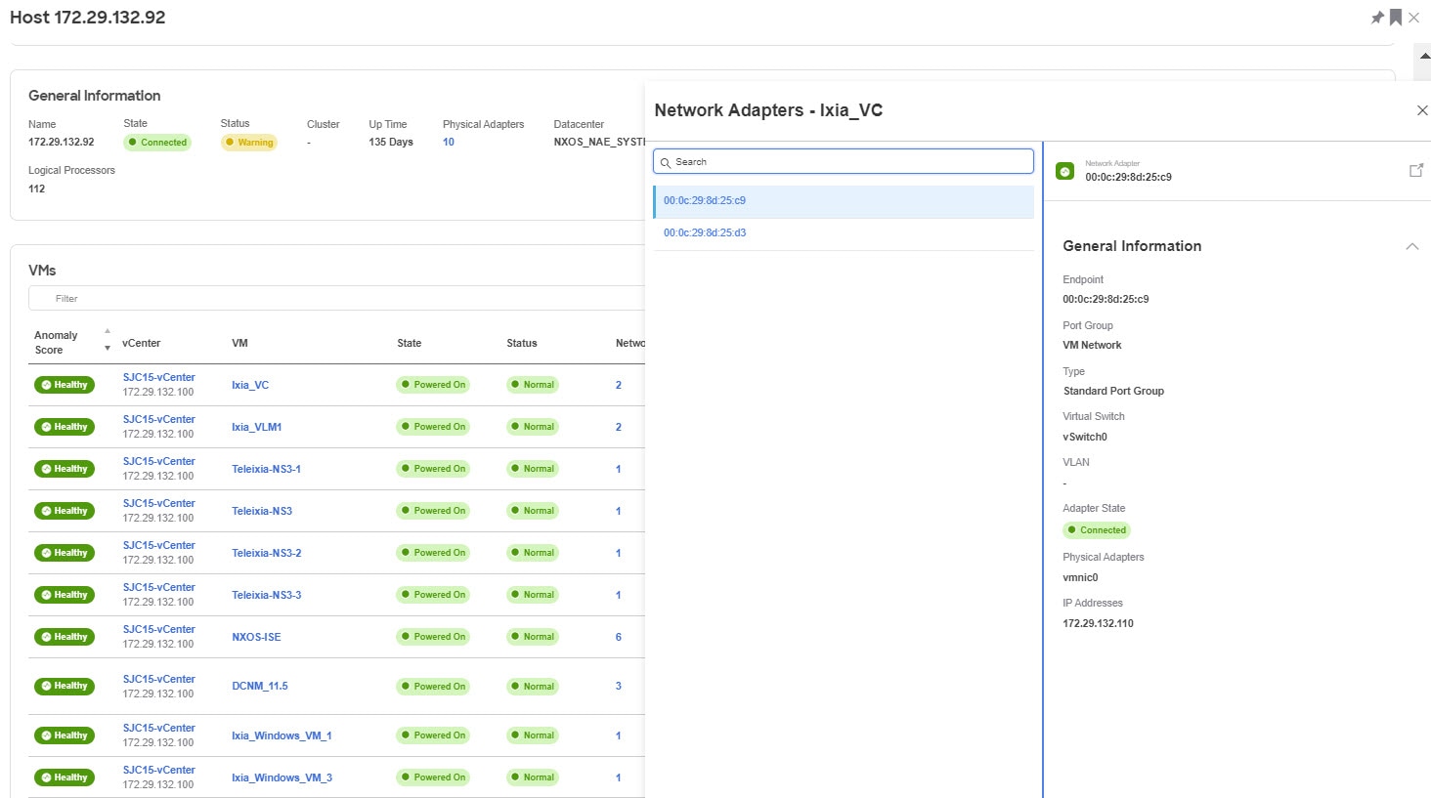Click Powered On badge in Ixia_VC row
Image resolution: width=1431 pixels, height=798 pixels.
click(433, 385)
